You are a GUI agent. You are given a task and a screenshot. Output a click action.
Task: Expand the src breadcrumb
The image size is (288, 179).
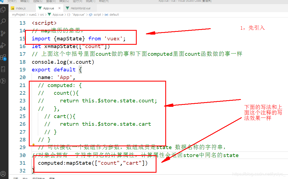42,15
